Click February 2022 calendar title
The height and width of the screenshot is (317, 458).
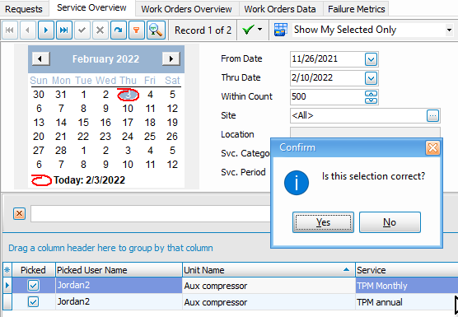click(x=105, y=59)
